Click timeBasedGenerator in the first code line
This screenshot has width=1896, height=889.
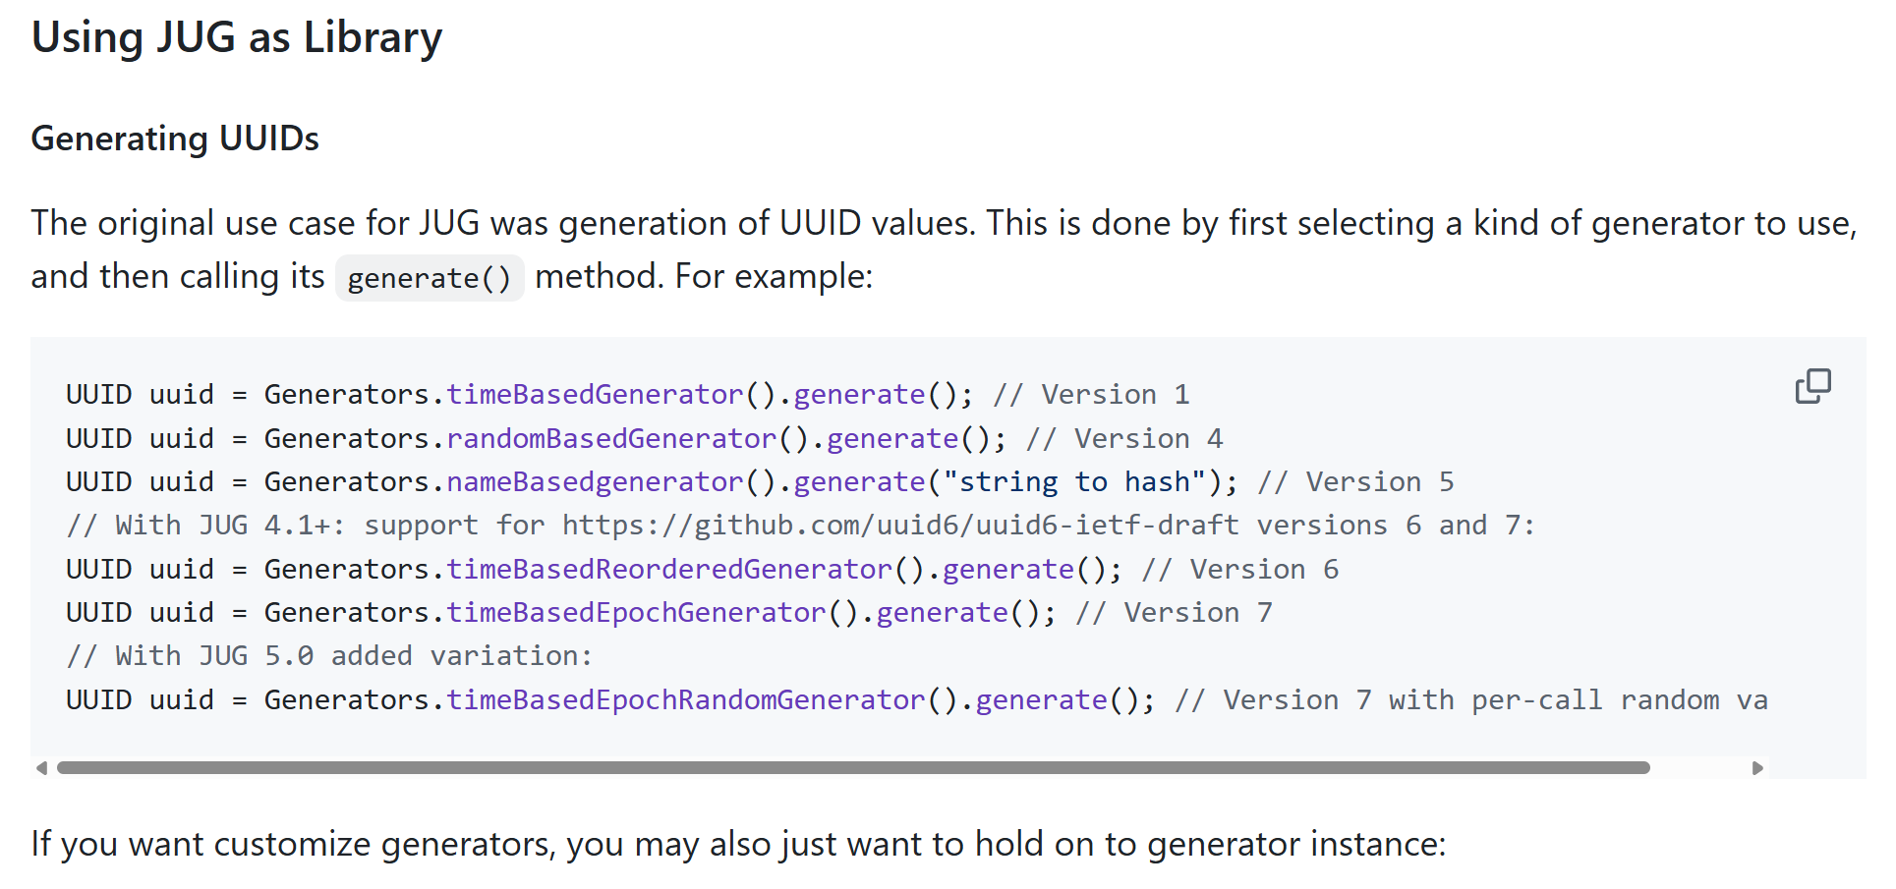(595, 395)
